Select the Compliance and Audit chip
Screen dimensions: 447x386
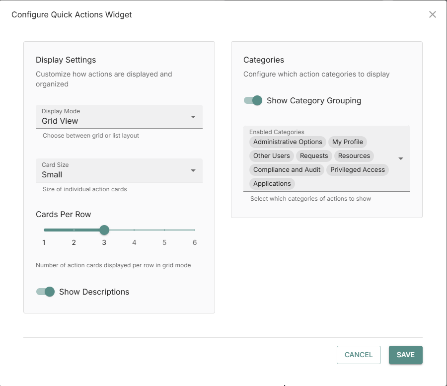[287, 169]
